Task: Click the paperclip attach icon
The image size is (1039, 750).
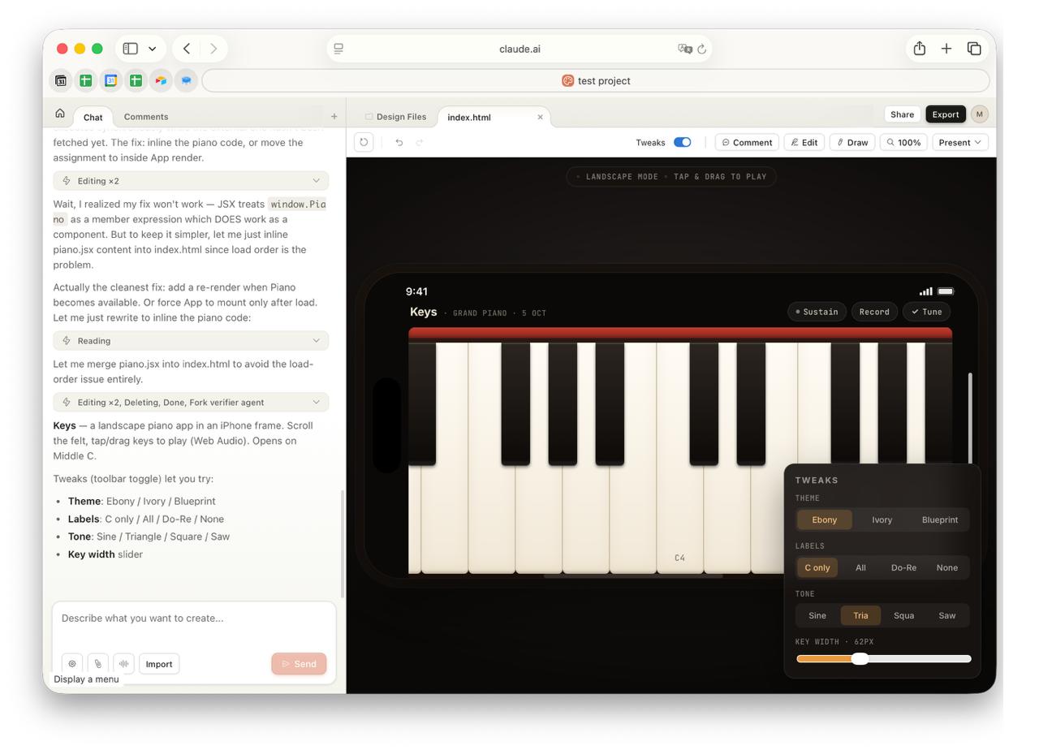Action: point(97,664)
